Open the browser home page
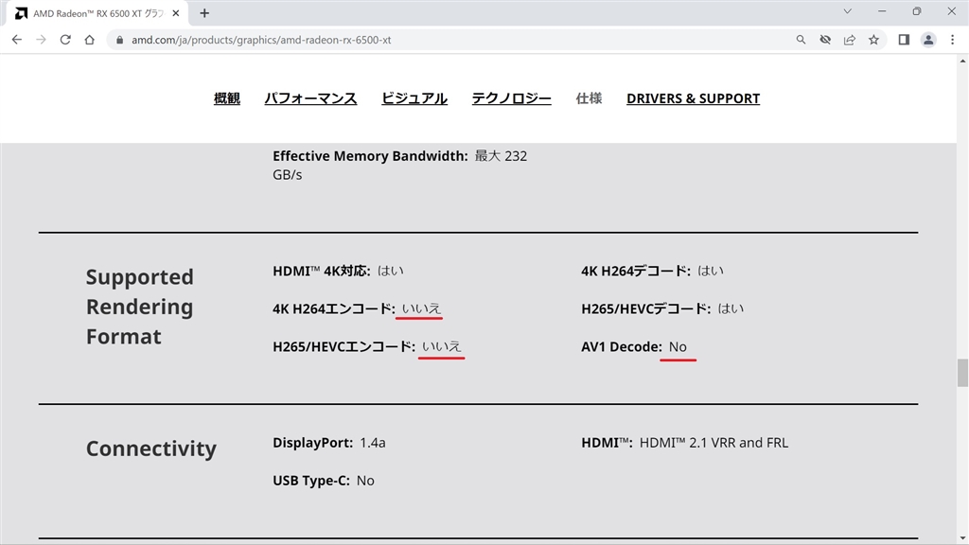Screen dimensions: 969x545 click(90, 40)
